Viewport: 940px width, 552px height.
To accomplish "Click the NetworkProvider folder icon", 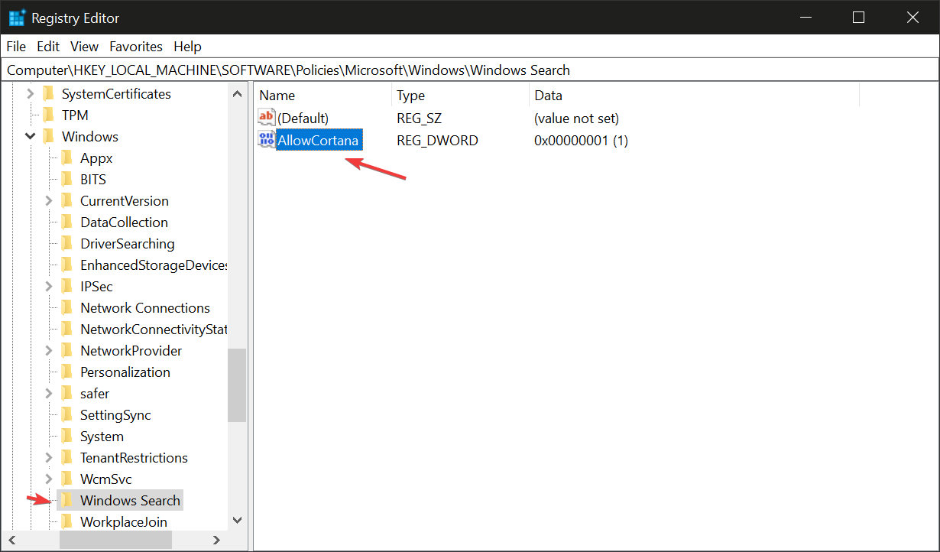I will 66,351.
